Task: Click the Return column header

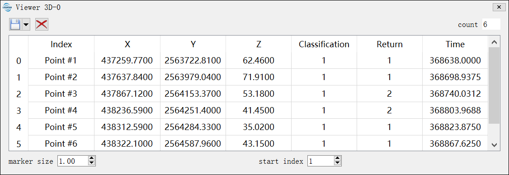Action: (x=390, y=44)
